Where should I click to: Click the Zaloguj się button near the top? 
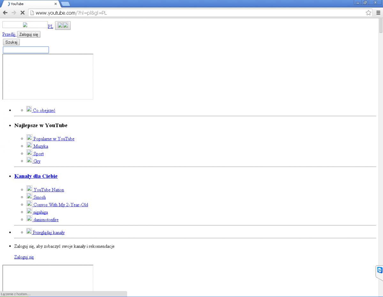point(29,34)
